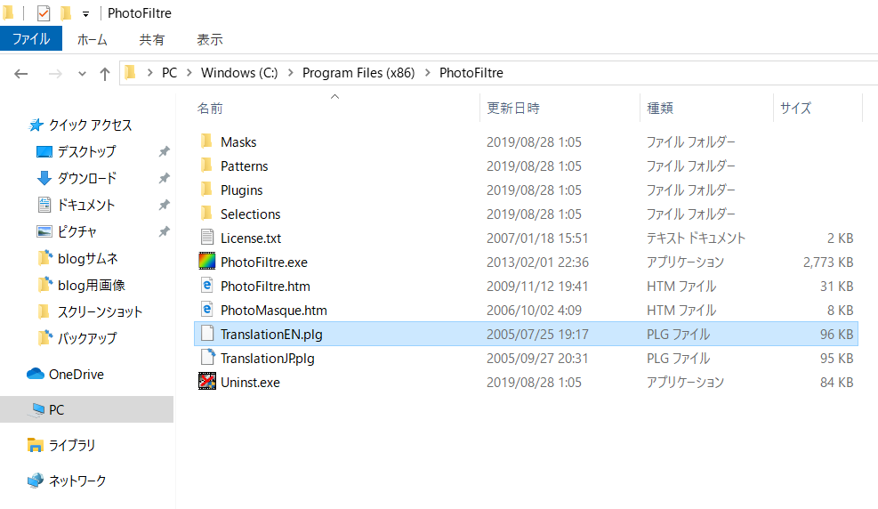Screen dimensions: 878x509
Task: Click the pin icon next to ピクチャ
Action: click(x=164, y=232)
